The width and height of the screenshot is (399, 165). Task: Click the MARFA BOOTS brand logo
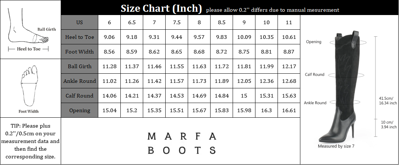pyautogui.click(x=181, y=143)
